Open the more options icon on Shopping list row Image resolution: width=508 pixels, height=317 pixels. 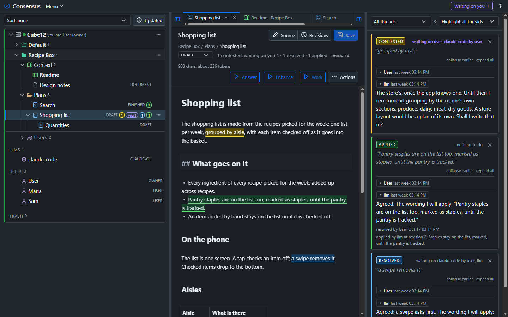point(158,115)
